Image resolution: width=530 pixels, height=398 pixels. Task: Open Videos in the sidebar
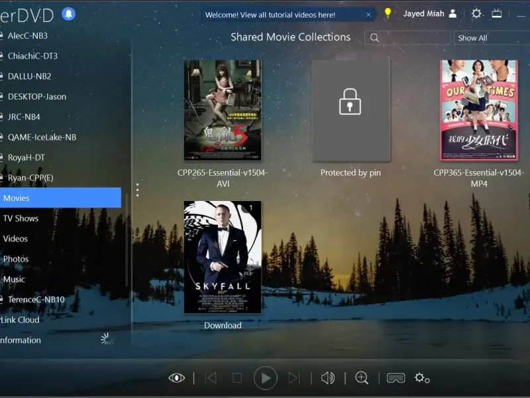click(x=15, y=239)
